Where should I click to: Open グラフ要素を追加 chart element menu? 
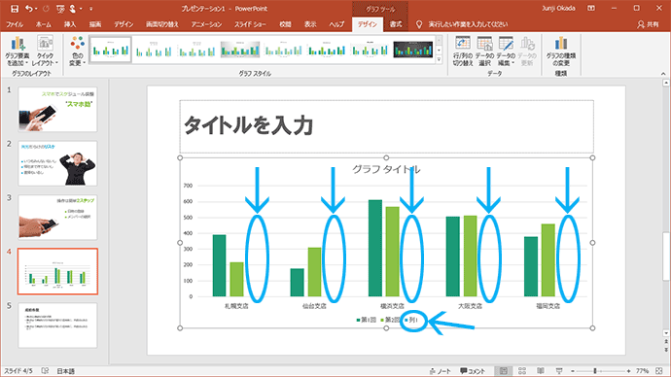point(18,51)
